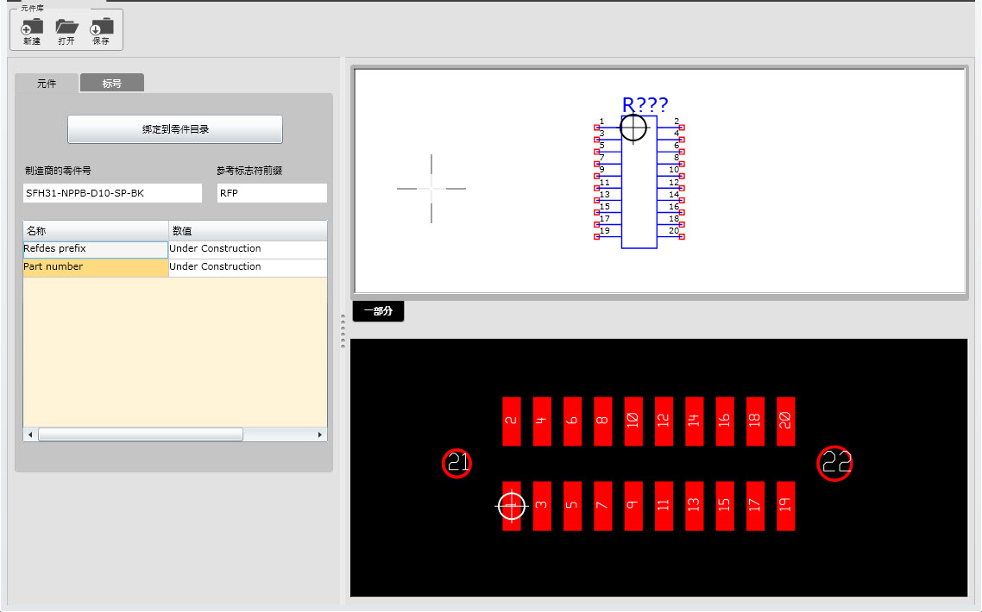The height and width of the screenshot is (612, 982).
Task: Select footprint pad 14
Action: [x=695, y=422]
